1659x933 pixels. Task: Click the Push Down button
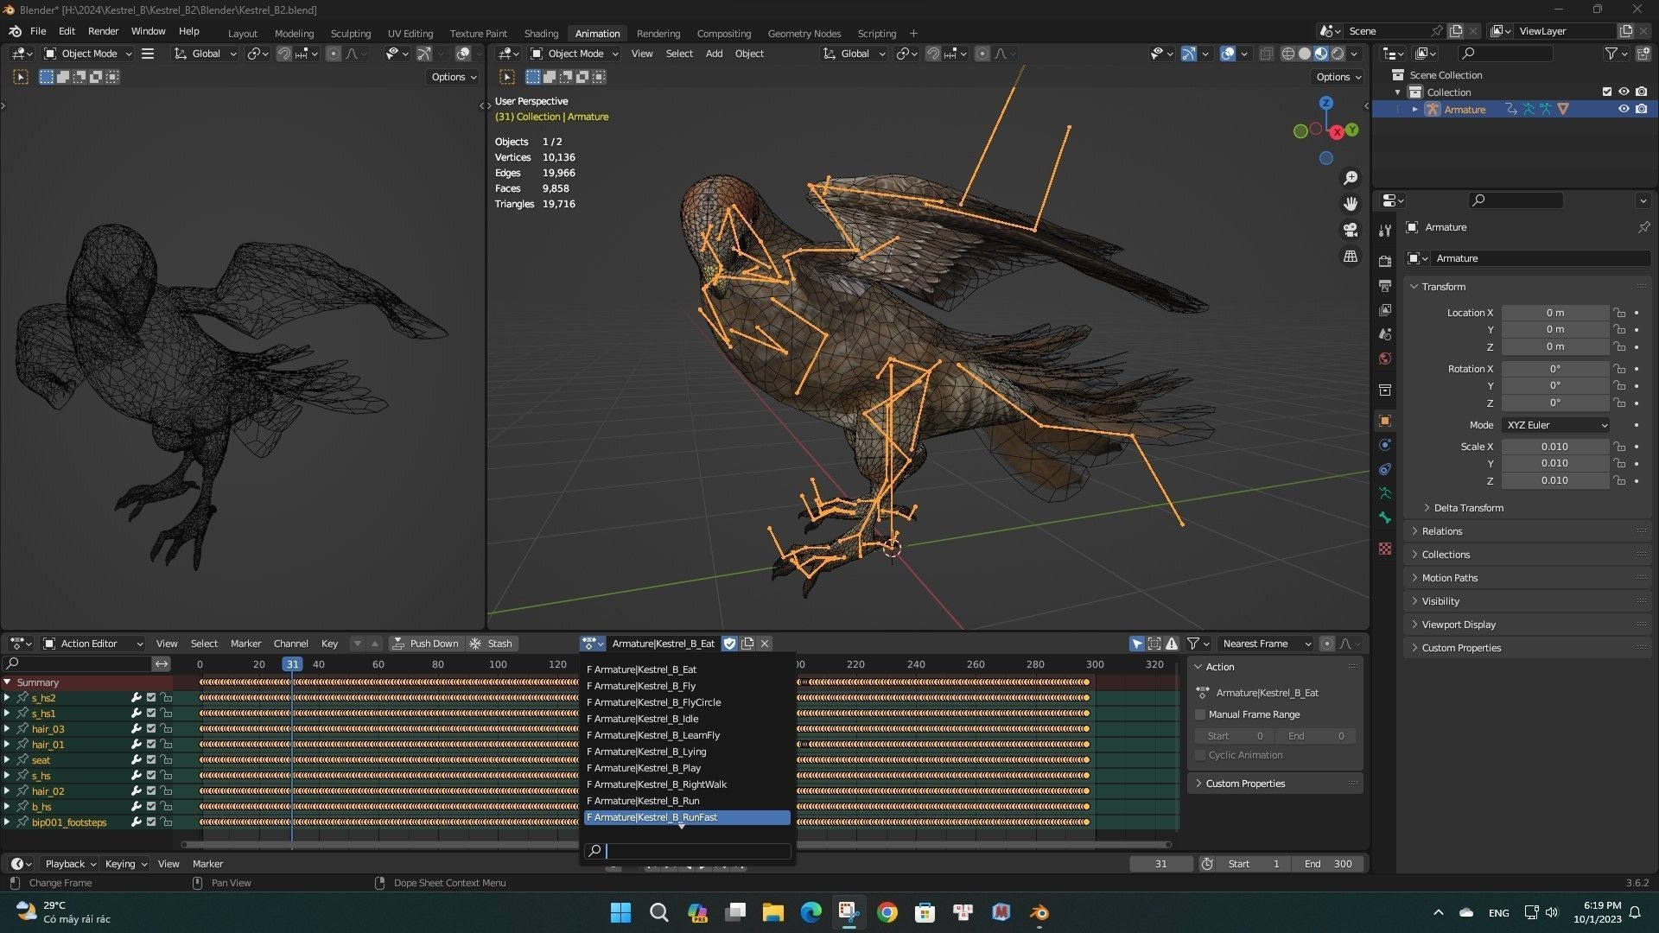[x=425, y=644]
